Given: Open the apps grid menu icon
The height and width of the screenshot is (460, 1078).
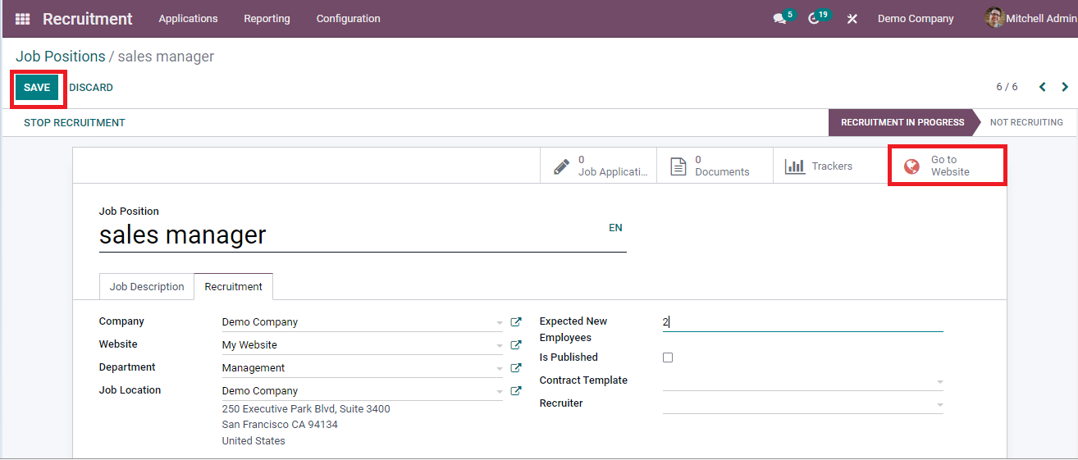Looking at the screenshot, I should point(22,18).
